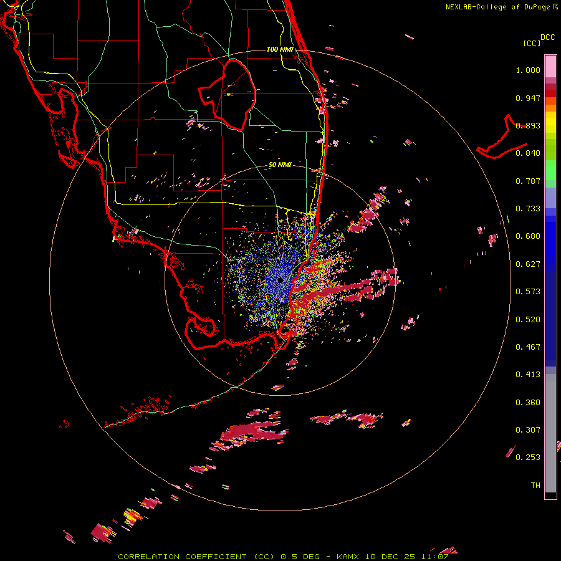This screenshot has width=561, height=561.
Task: Select the 0.307 legend value
Action: [528, 429]
